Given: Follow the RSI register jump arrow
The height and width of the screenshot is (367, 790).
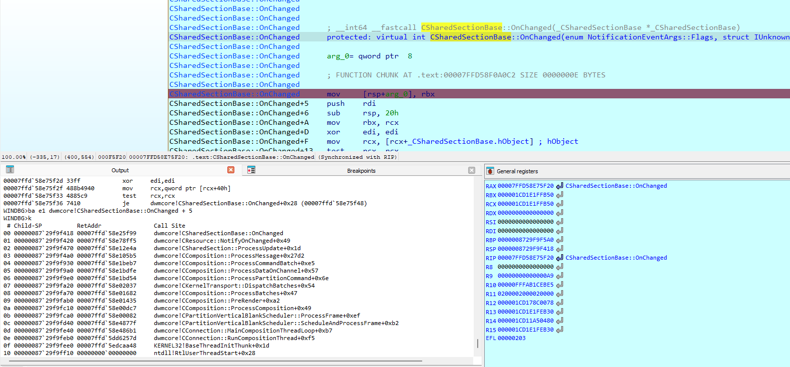Looking at the screenshot, I should [x=560, y=222].
